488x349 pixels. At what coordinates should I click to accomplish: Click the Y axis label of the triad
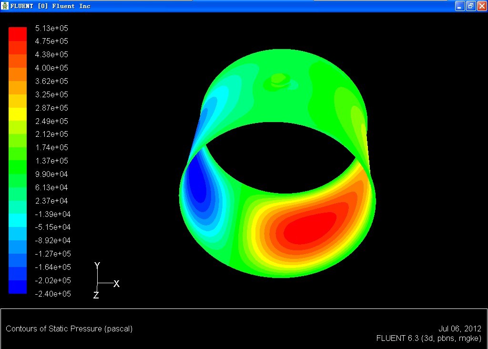coord(97,266)
